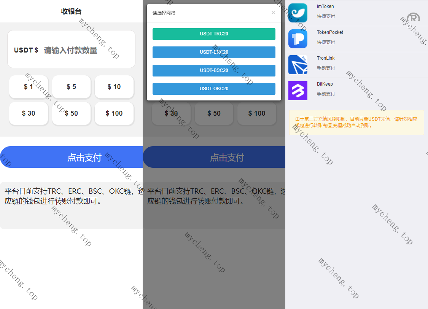
Task: Focus the 请输入付款数量 amount input field
Action: (86, 50)
